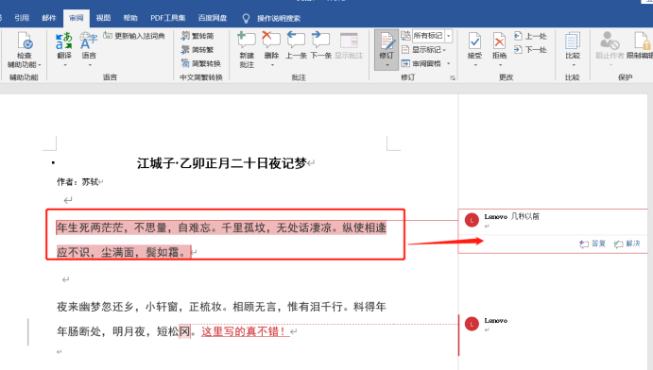
Task: Jump to previous change 上一处
Action: coord(530,36)
